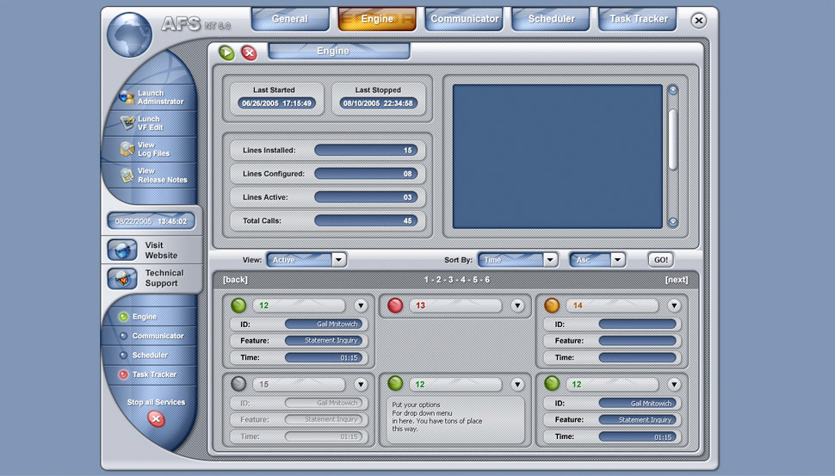This screenshot has width=835, height=476.
Task: Click the Lines Installed value bar
Action: tap(366, 150)
